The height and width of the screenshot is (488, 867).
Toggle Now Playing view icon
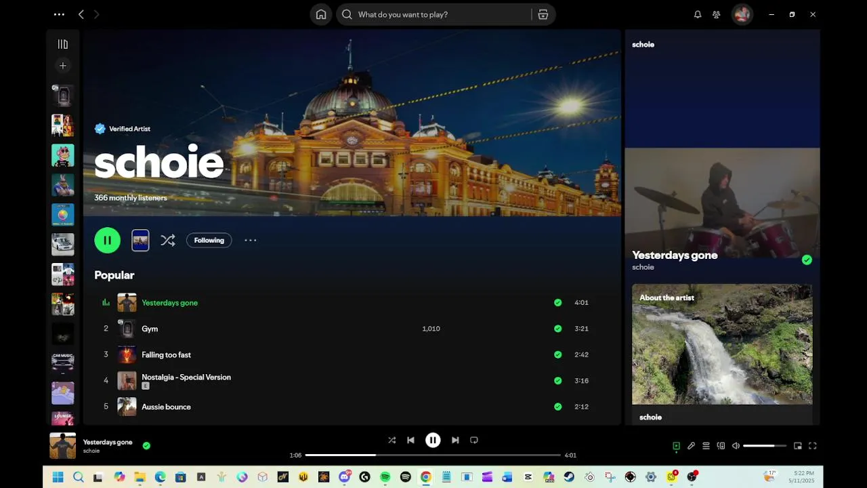pyautogui.click(x=676, y=445)
